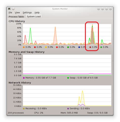Click the Network History heading
The width and height of the screenshot is (120, 122).
20,83
